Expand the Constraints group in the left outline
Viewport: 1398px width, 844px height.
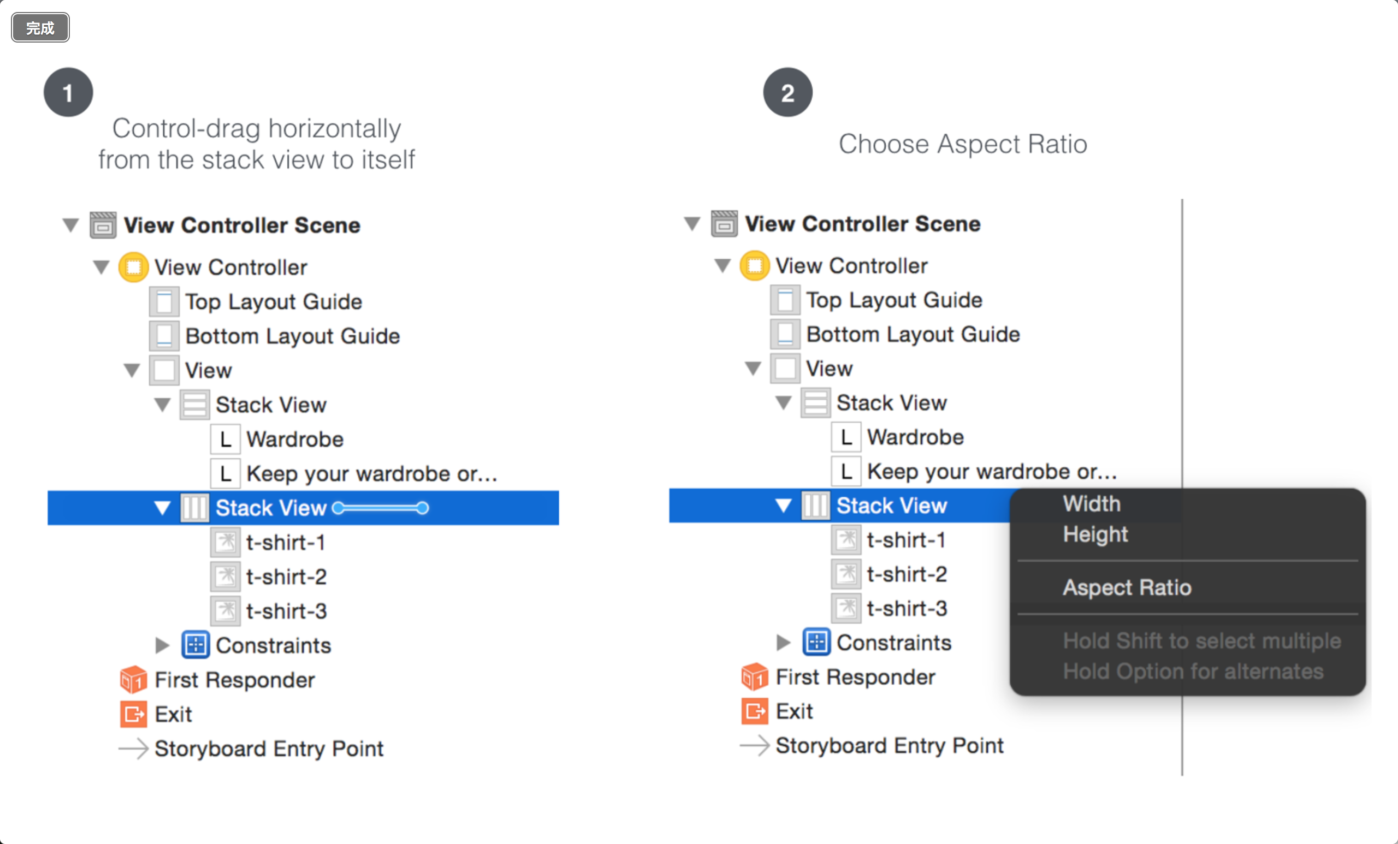(162, 645)
